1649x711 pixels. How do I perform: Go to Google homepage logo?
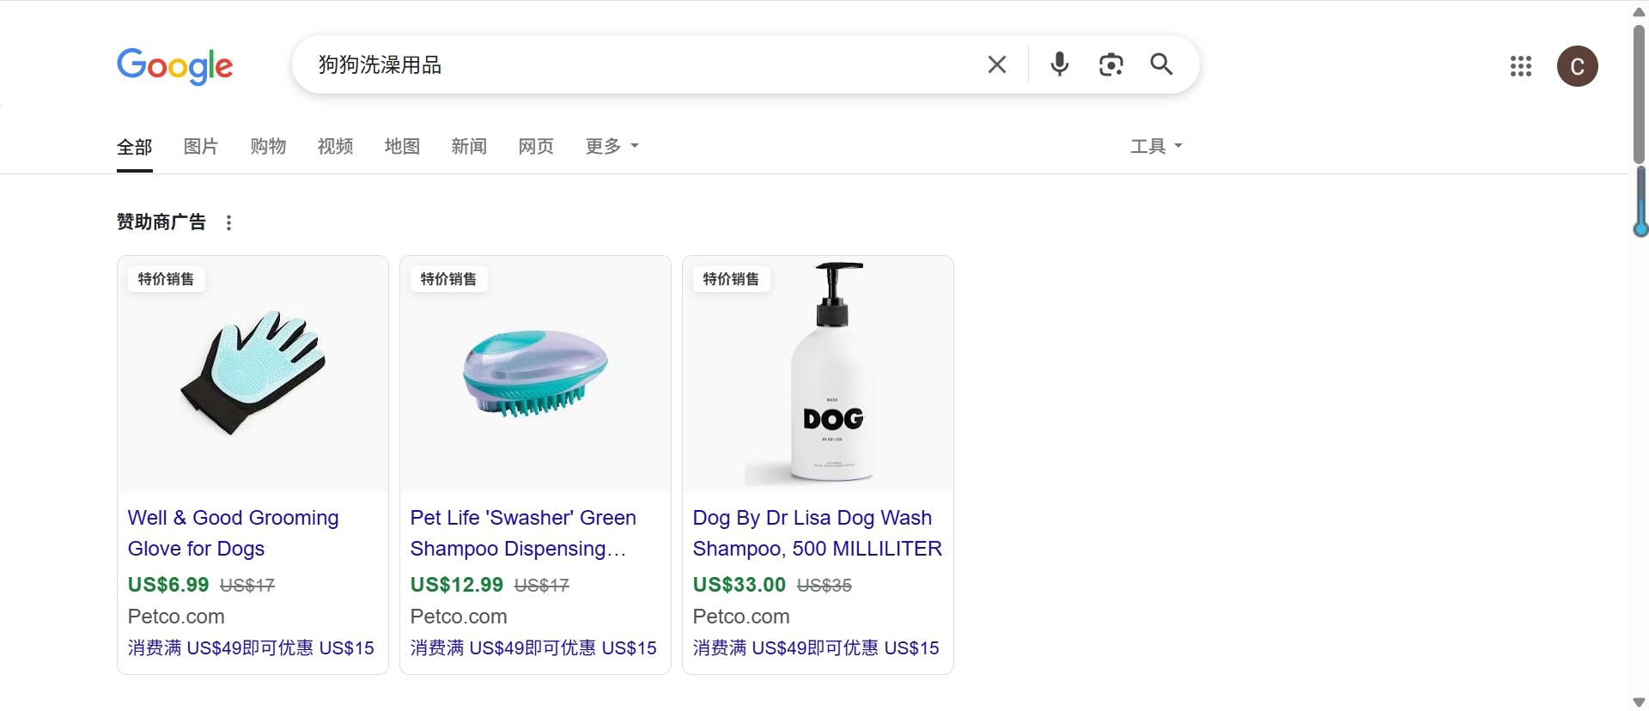(175, 66)
